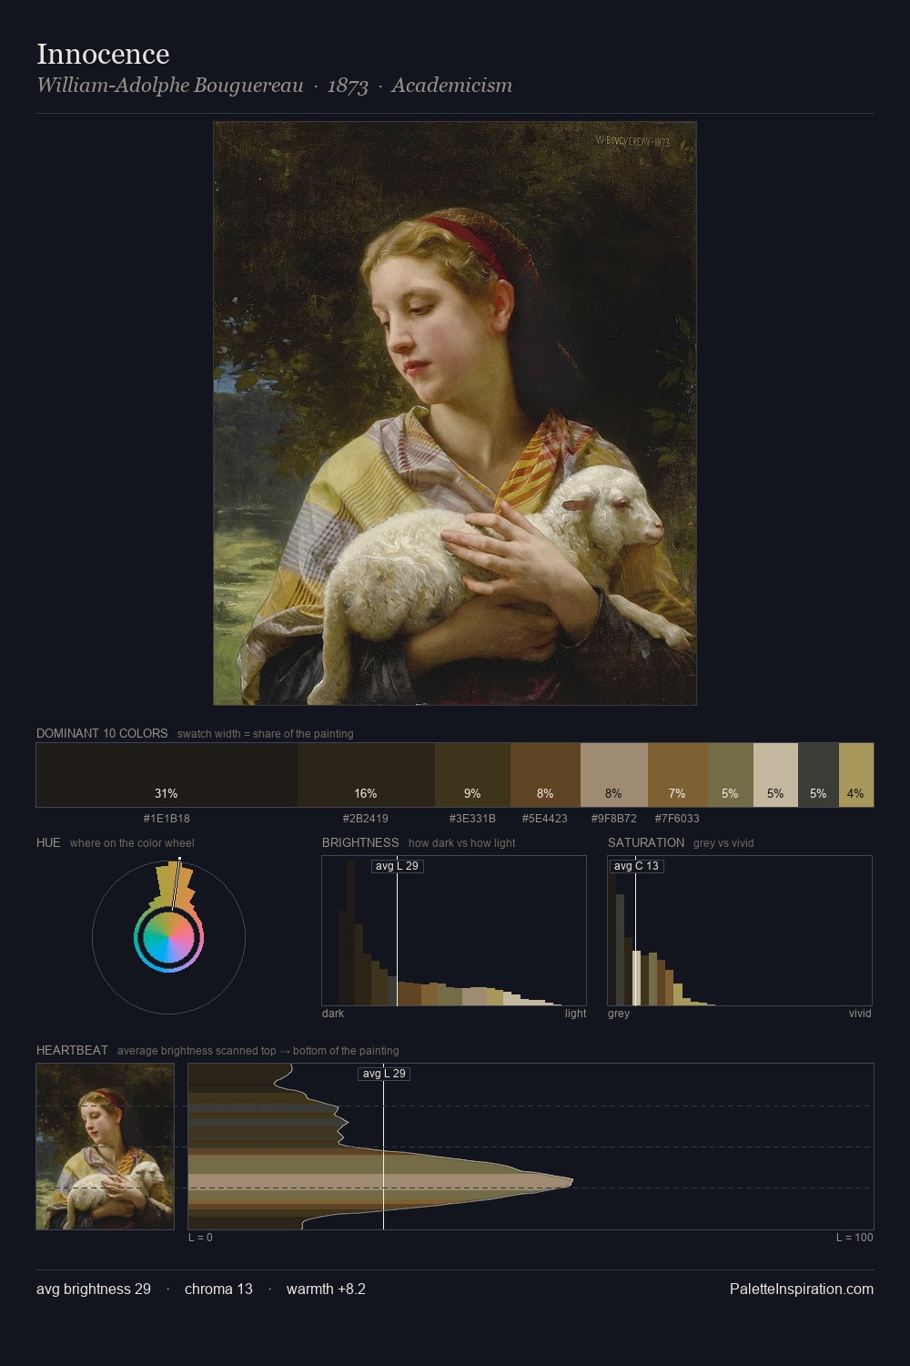
Task: Click the 'chroma 13' footer stat
Action: point(218,1289)
